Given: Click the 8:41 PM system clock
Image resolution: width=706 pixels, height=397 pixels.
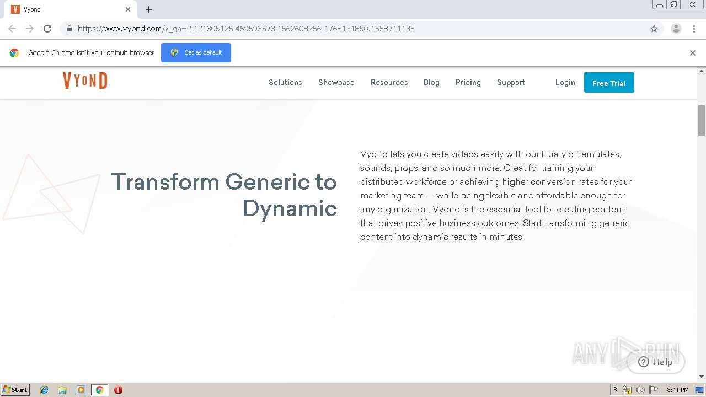Looking at the screenshot, I should pyautogui.click(x=677, y=390).
